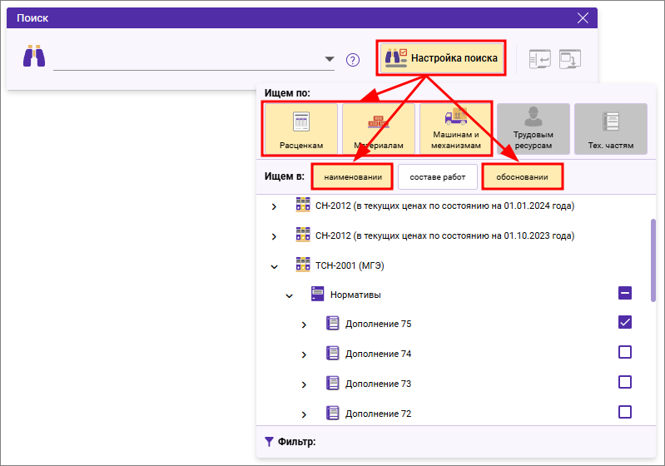Select the Материалам search category

click(x=379, y=129)
